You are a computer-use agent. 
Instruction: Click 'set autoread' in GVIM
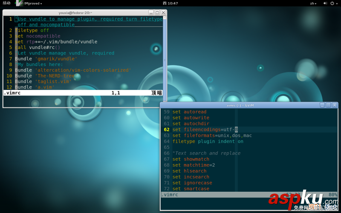(x=189, y=112)
